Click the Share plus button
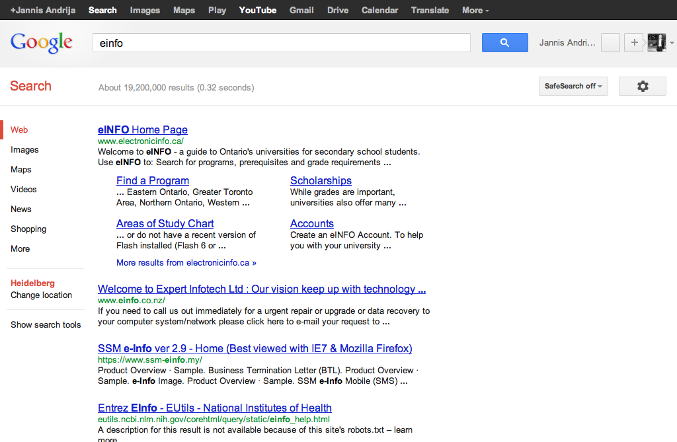 coord(634,43)
